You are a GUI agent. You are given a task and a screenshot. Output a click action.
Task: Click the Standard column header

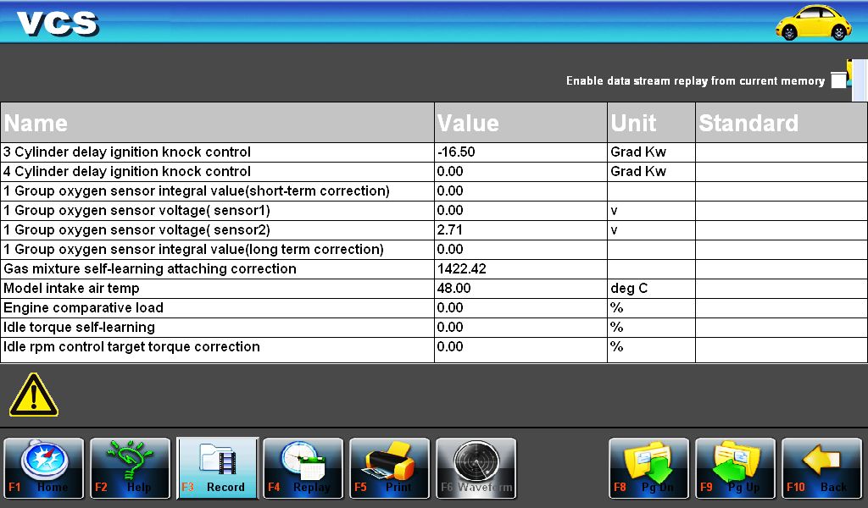point(781,122)
